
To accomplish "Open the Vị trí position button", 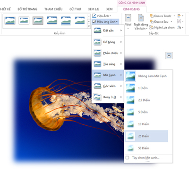I will (x=128, y=22).
